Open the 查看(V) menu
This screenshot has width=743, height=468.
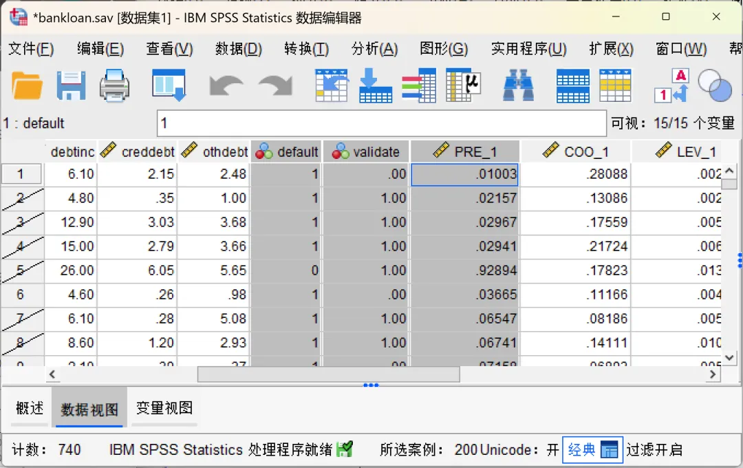(x=169, y=49)
